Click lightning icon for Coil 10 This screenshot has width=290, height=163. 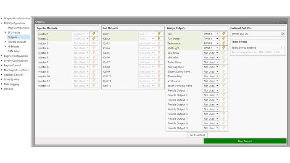159,76
